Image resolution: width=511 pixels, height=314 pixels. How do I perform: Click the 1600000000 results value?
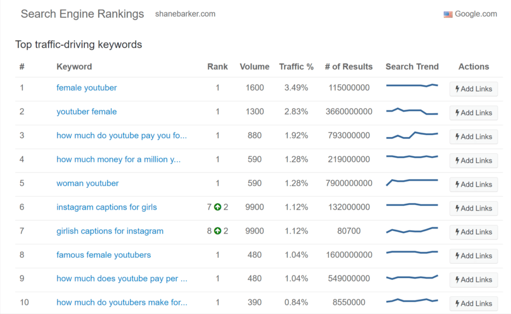pos(349,255)
